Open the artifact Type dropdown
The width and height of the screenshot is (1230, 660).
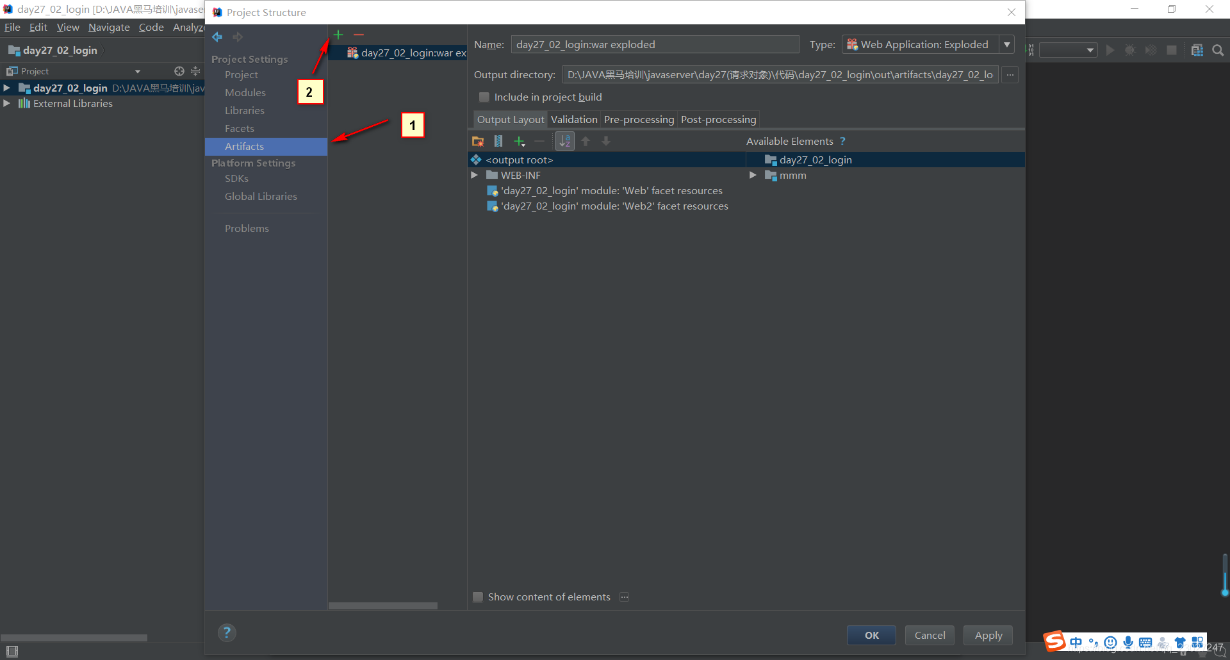[x=1007, y=44]
